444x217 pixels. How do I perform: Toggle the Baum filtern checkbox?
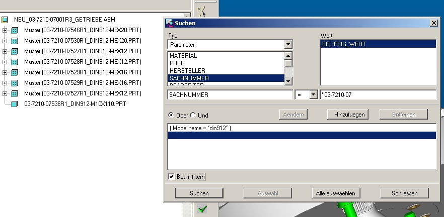[171, 177]
